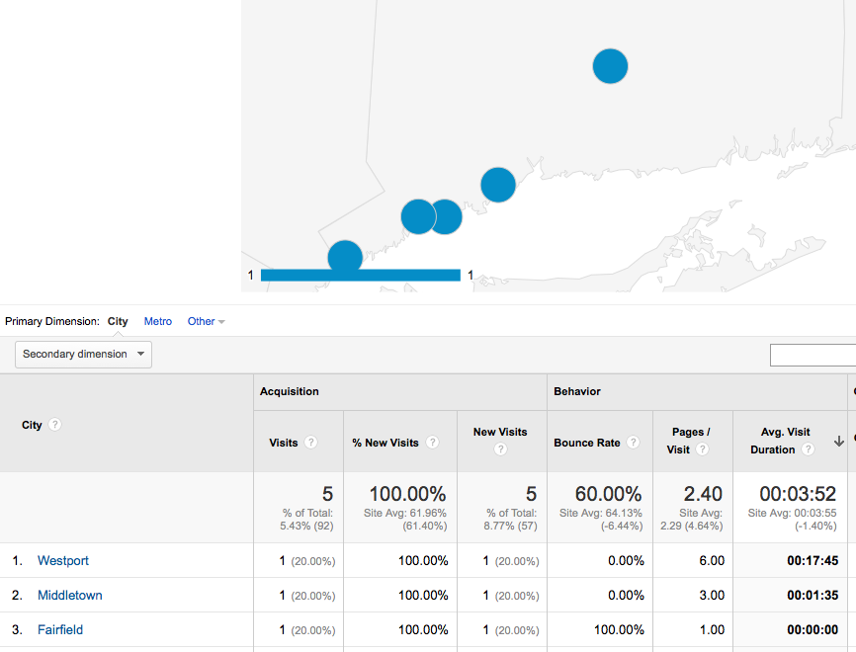Switch primary dimension to Metro

158,321
